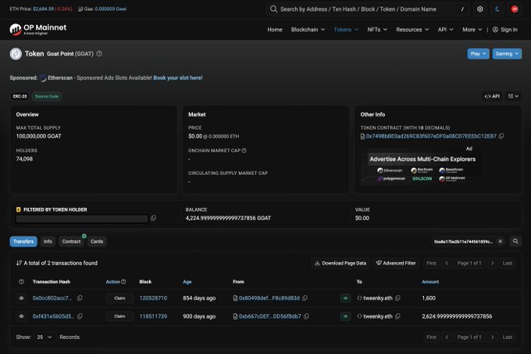The width and height of the screenshot is (531, 354).
Task: Click the API button
Action: click(x=492, y=96)
